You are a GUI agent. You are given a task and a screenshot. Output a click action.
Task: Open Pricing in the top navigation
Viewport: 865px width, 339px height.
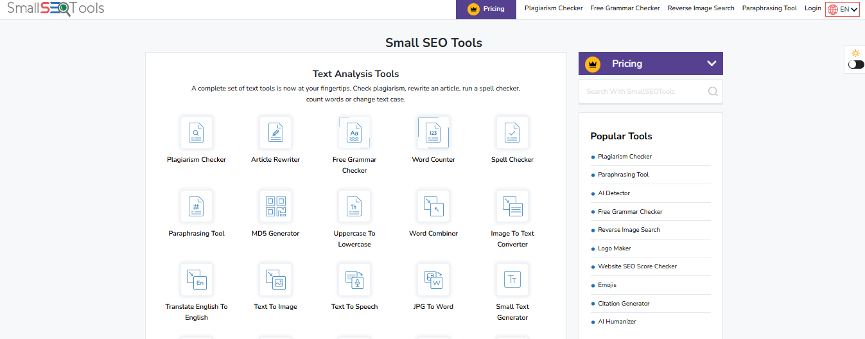point(486,9)
